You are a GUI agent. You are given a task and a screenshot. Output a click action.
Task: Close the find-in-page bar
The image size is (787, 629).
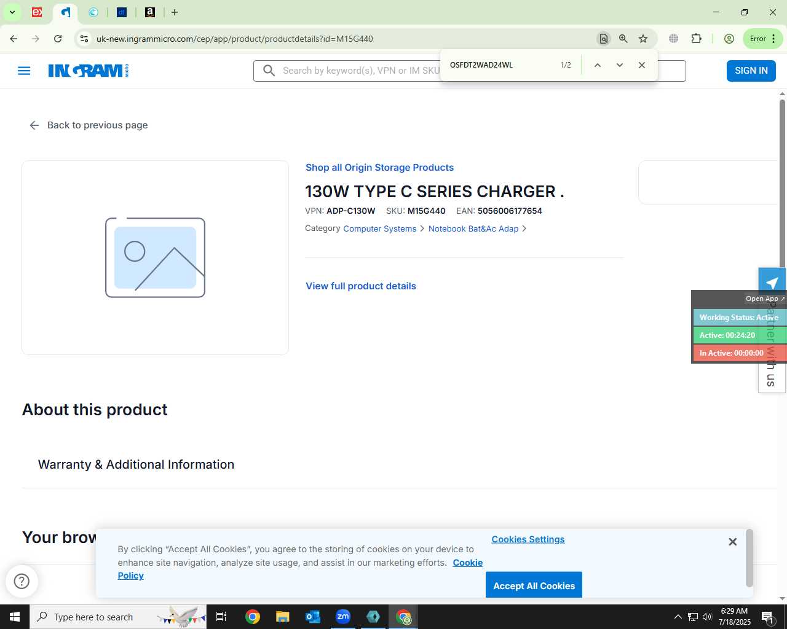(x=641, y=65)
